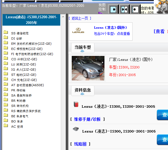Click folder icon beside BE 车身电气
The width and height of the screenshot is (168, 150).
pyautogui.click(x=6, y=115)
